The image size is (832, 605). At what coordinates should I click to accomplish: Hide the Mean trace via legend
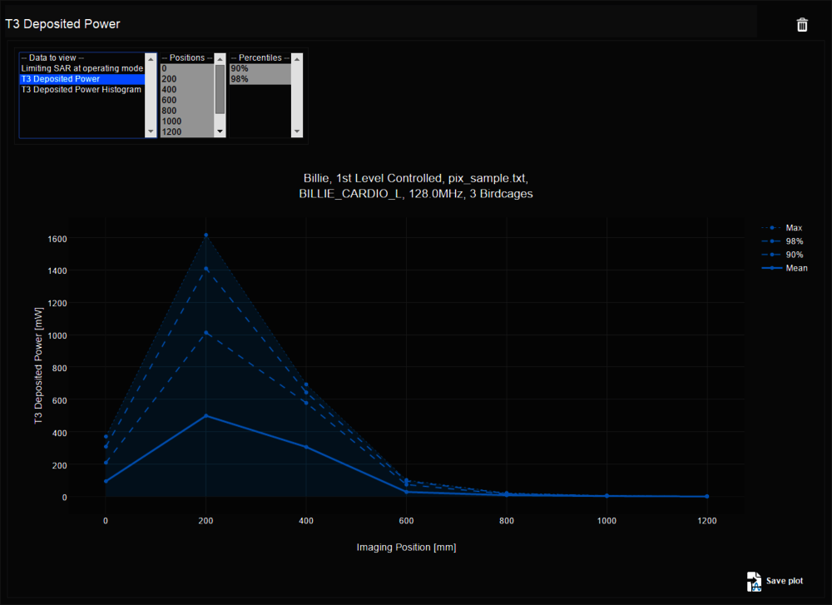pos(795,268)
